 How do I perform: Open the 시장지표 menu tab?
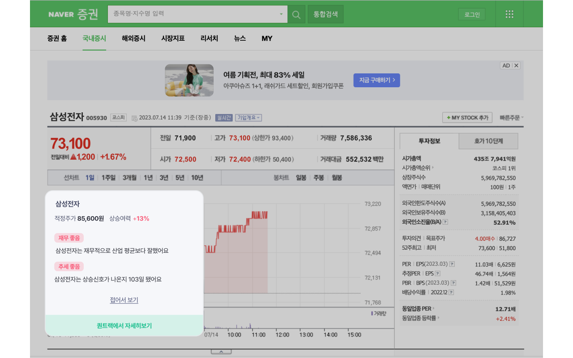point(173,38)
